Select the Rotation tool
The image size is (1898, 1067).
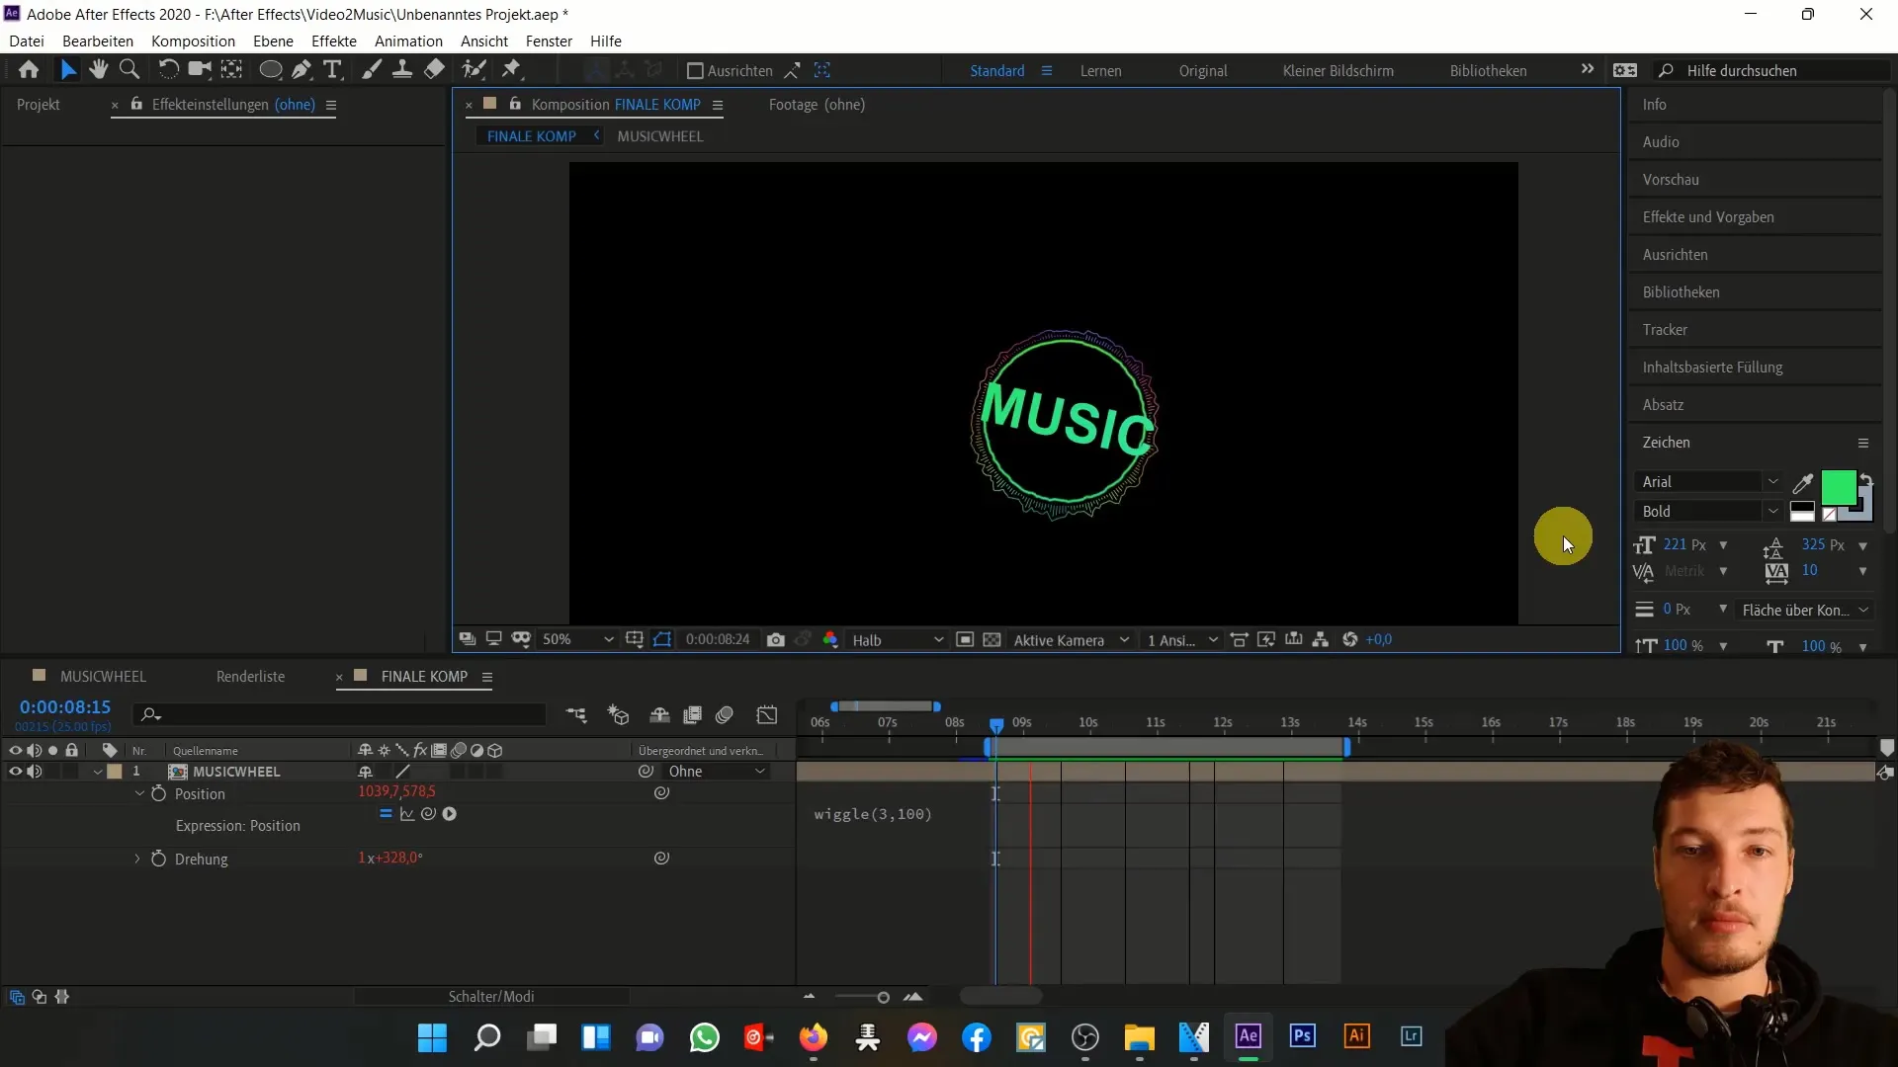point(169,70)
